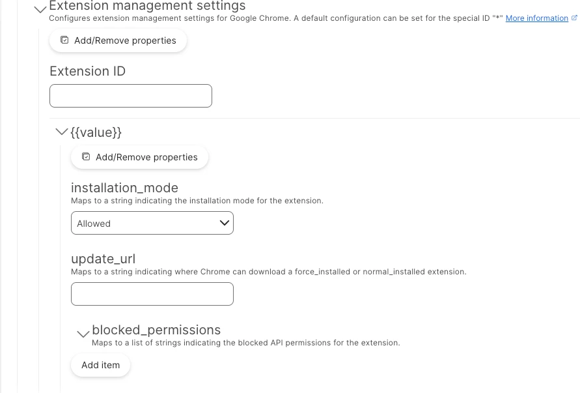Focus the Extension ID input field
This screenshot has height=393, width=580.
131,96
